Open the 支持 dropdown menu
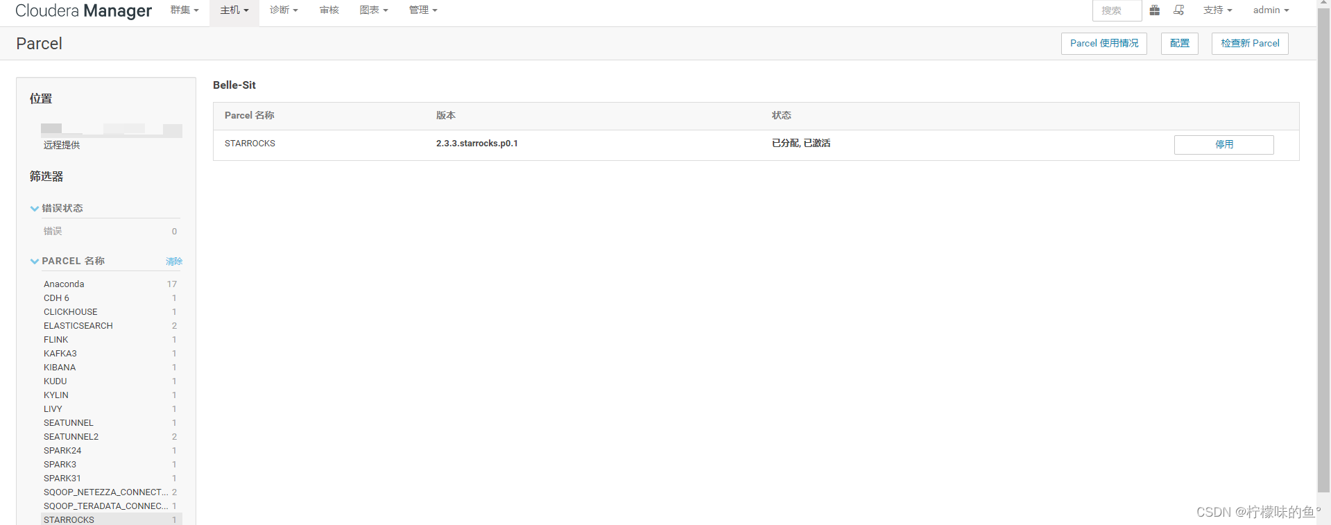 pyautogui.click(x=1217, y=10)
